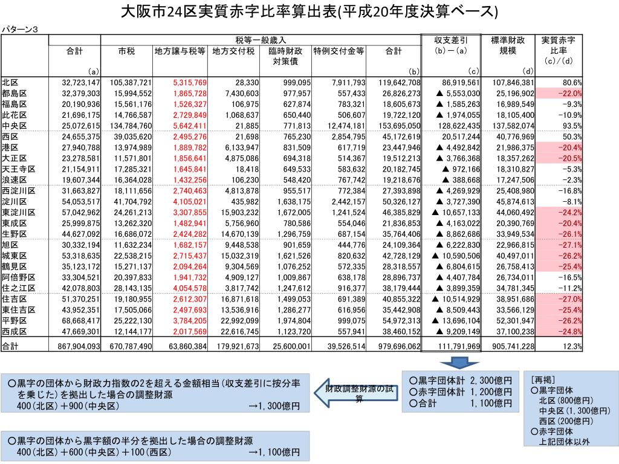Click the 赤字団体計 1,200億円 line
619x464 pixels.
(460, 391)
